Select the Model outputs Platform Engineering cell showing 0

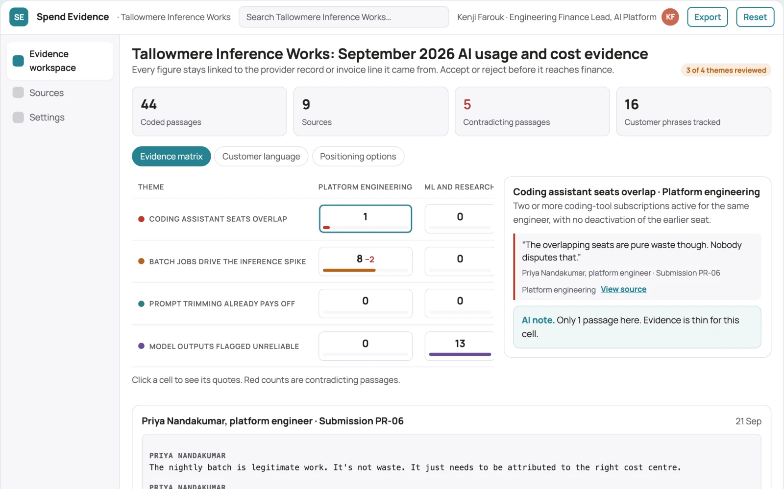365,346
